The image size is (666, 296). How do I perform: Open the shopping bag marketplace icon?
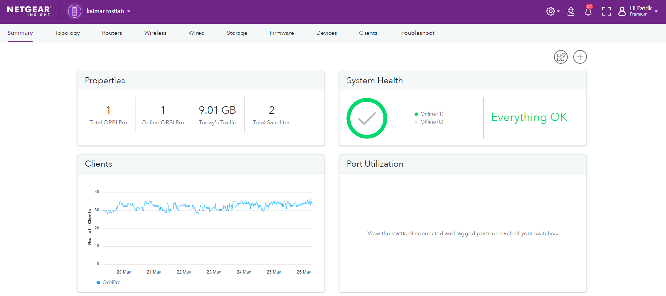(x=571, y=12)
